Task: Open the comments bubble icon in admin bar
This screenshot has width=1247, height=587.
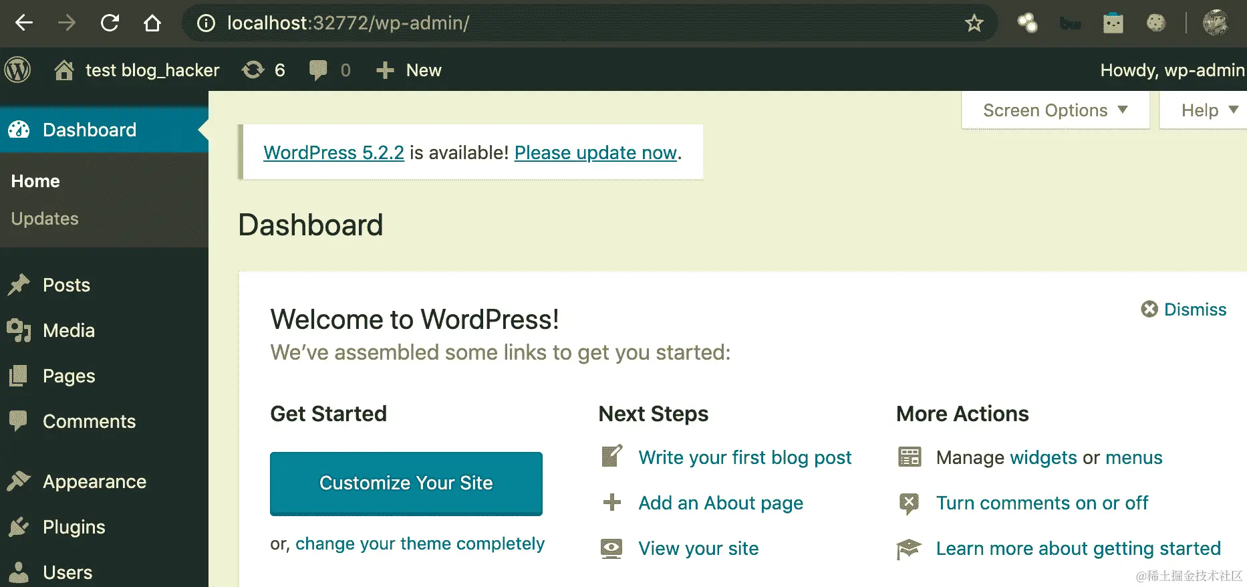Action: click(x=318, y=70)
